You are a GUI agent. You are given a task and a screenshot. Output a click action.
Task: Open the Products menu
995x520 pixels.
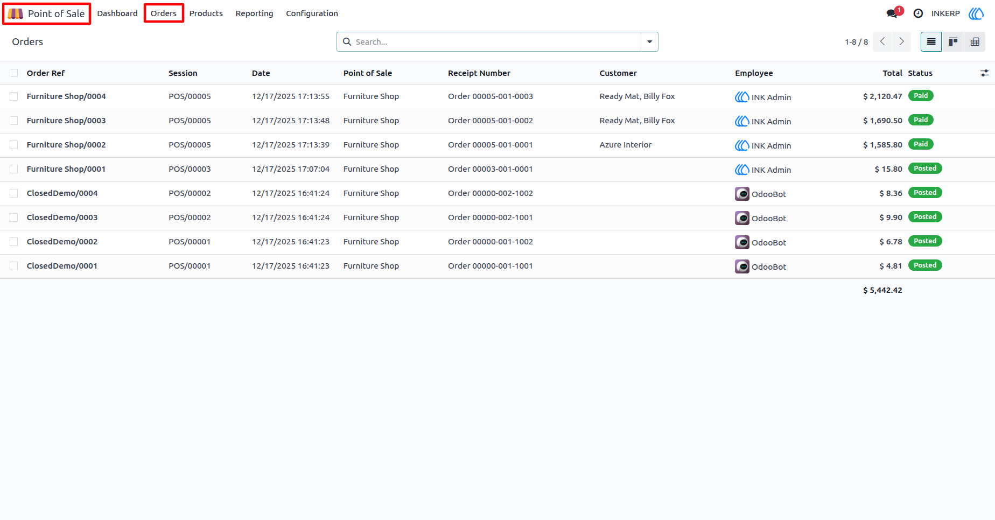[206, 13]
